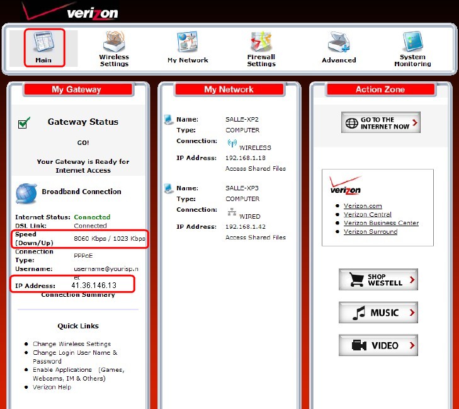The image size is (459, 409).
Task: Follow the Verizon Business Center link
Action: pyautogui.click(x=381, y=223)
